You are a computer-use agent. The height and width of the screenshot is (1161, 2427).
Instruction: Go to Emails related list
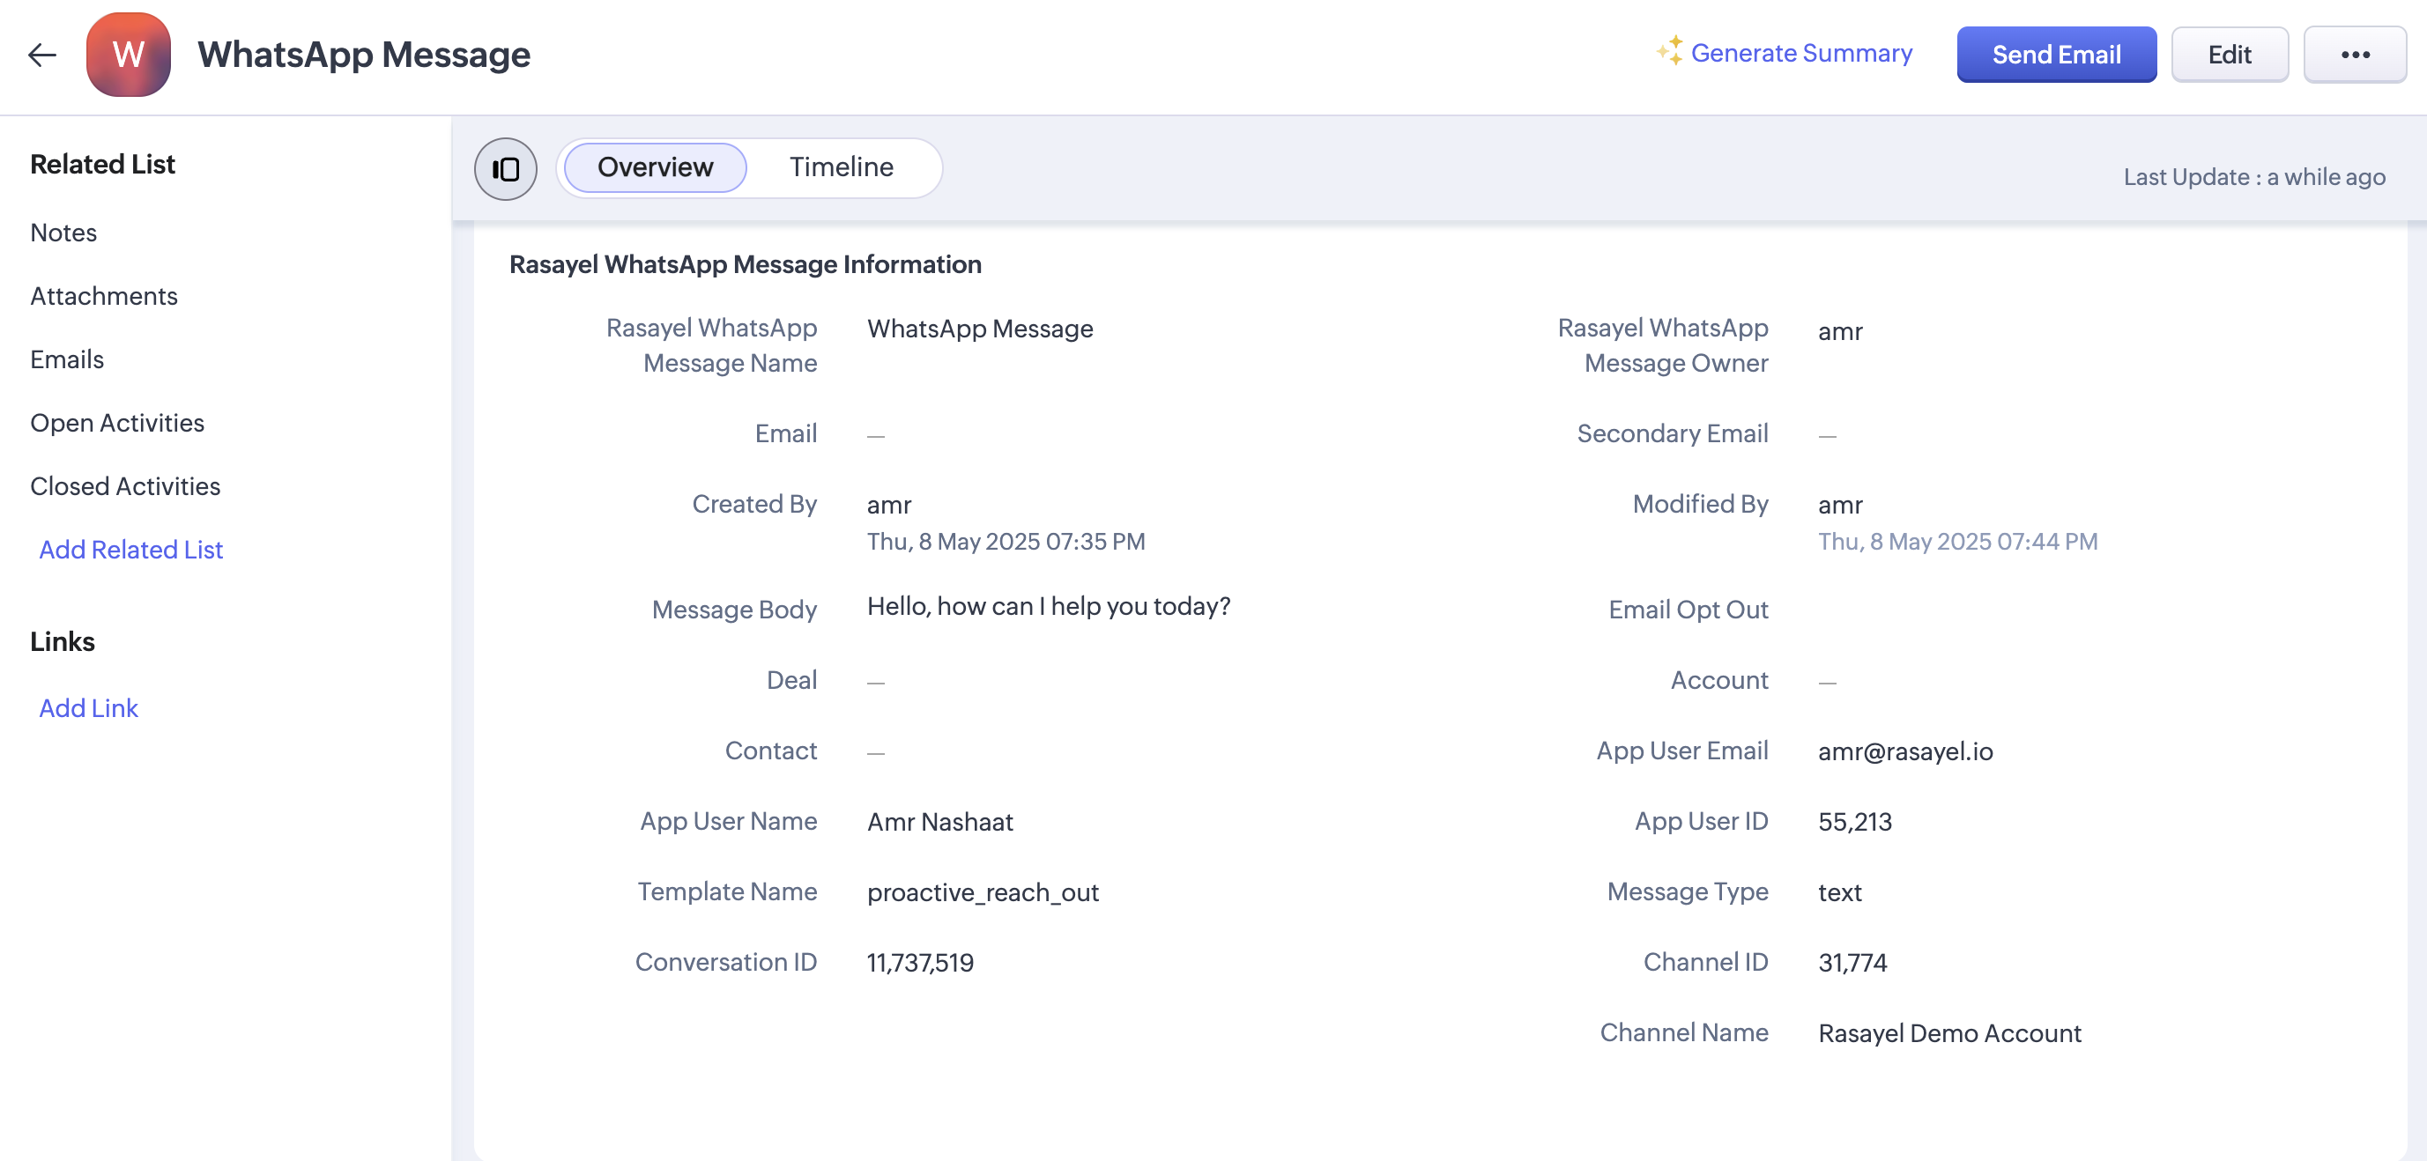click(67, 359)
